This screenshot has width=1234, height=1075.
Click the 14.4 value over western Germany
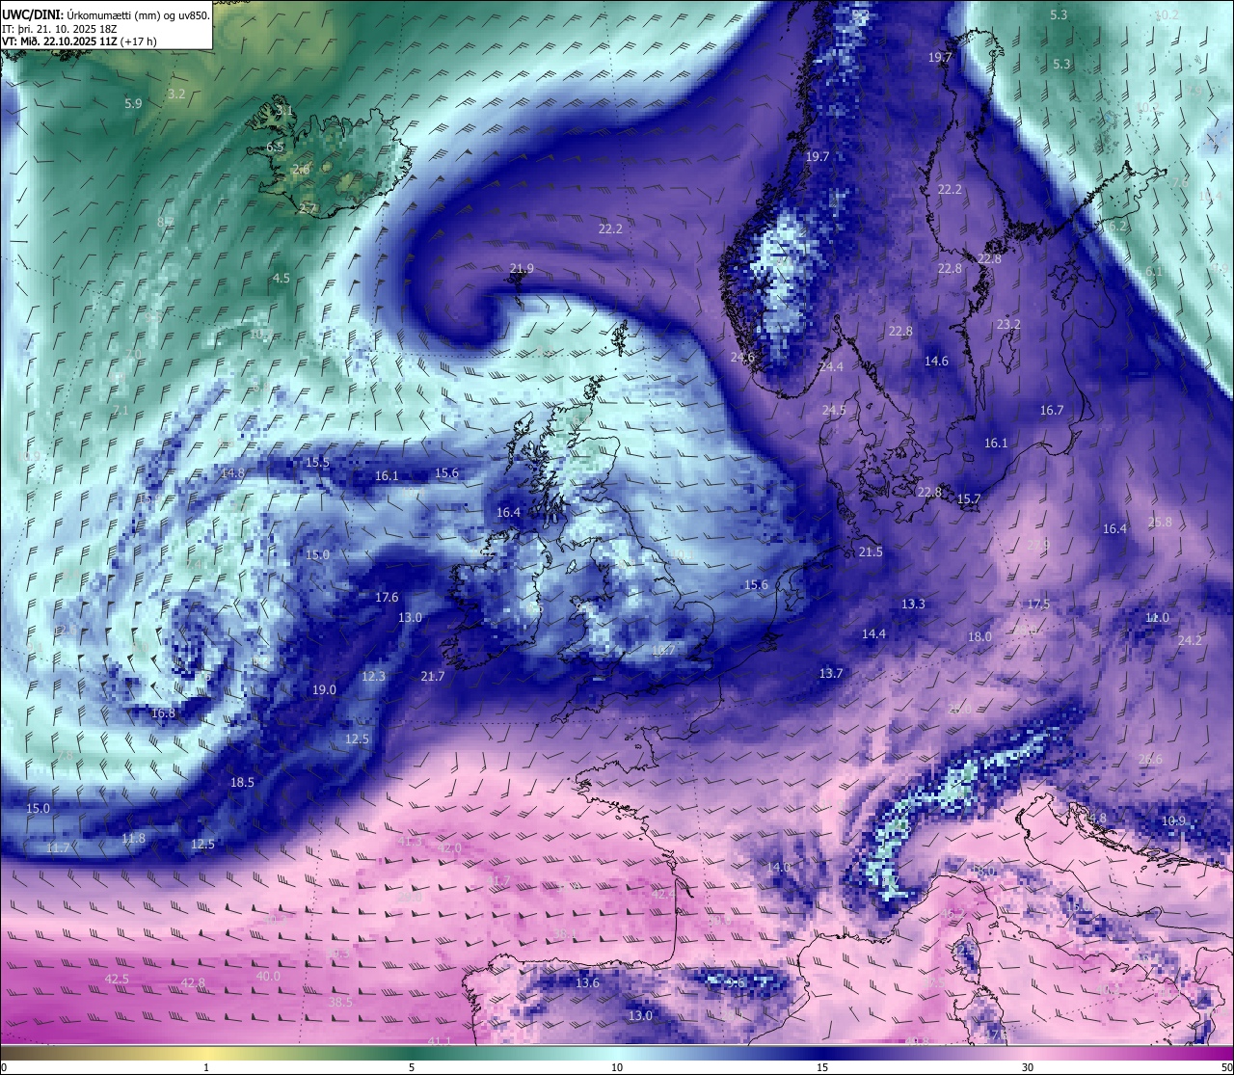coord(873,633)
